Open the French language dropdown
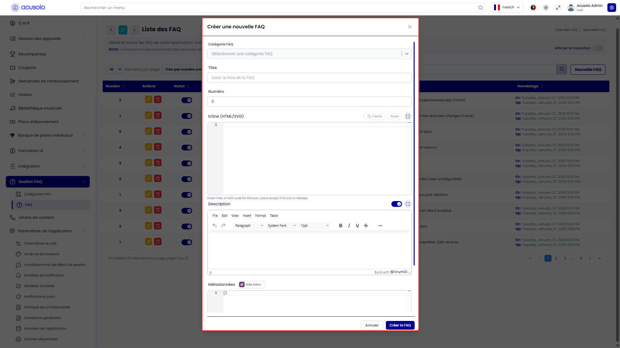Viewport: 620px width, 348px height. point(507,7)
